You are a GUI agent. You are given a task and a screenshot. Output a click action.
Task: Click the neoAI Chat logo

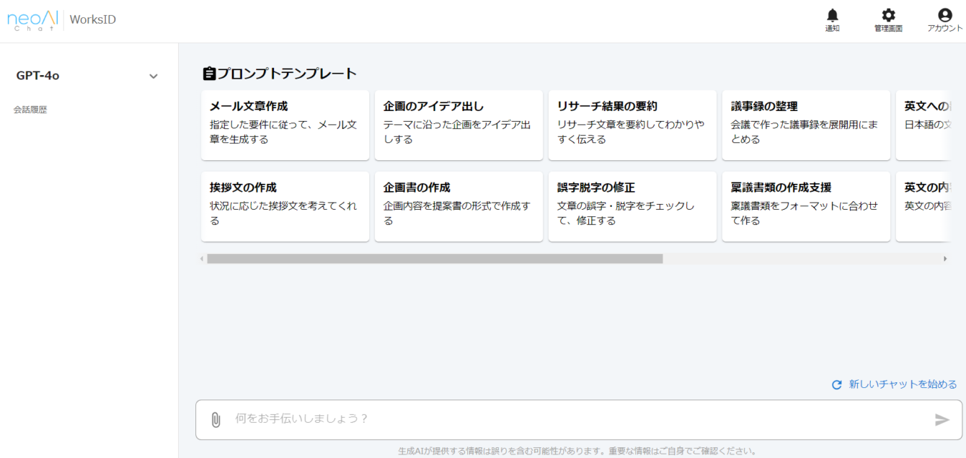(x=31, y=19)
